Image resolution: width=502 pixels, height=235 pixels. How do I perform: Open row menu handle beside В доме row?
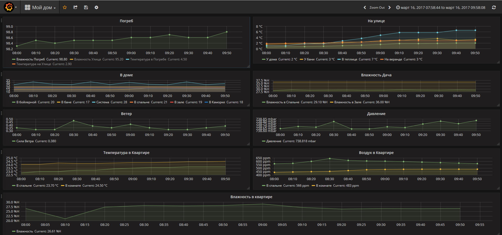(x=1, y=74)
